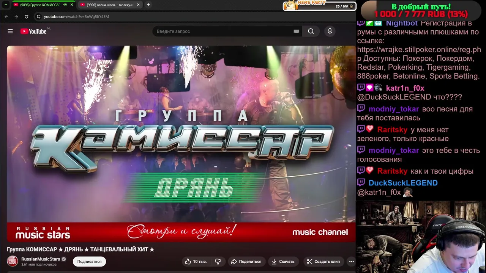Image resolution: width=486 pixels, height=273 pixels.
Task: Open the tab search dropdown arrow
Action: [5, 5]
